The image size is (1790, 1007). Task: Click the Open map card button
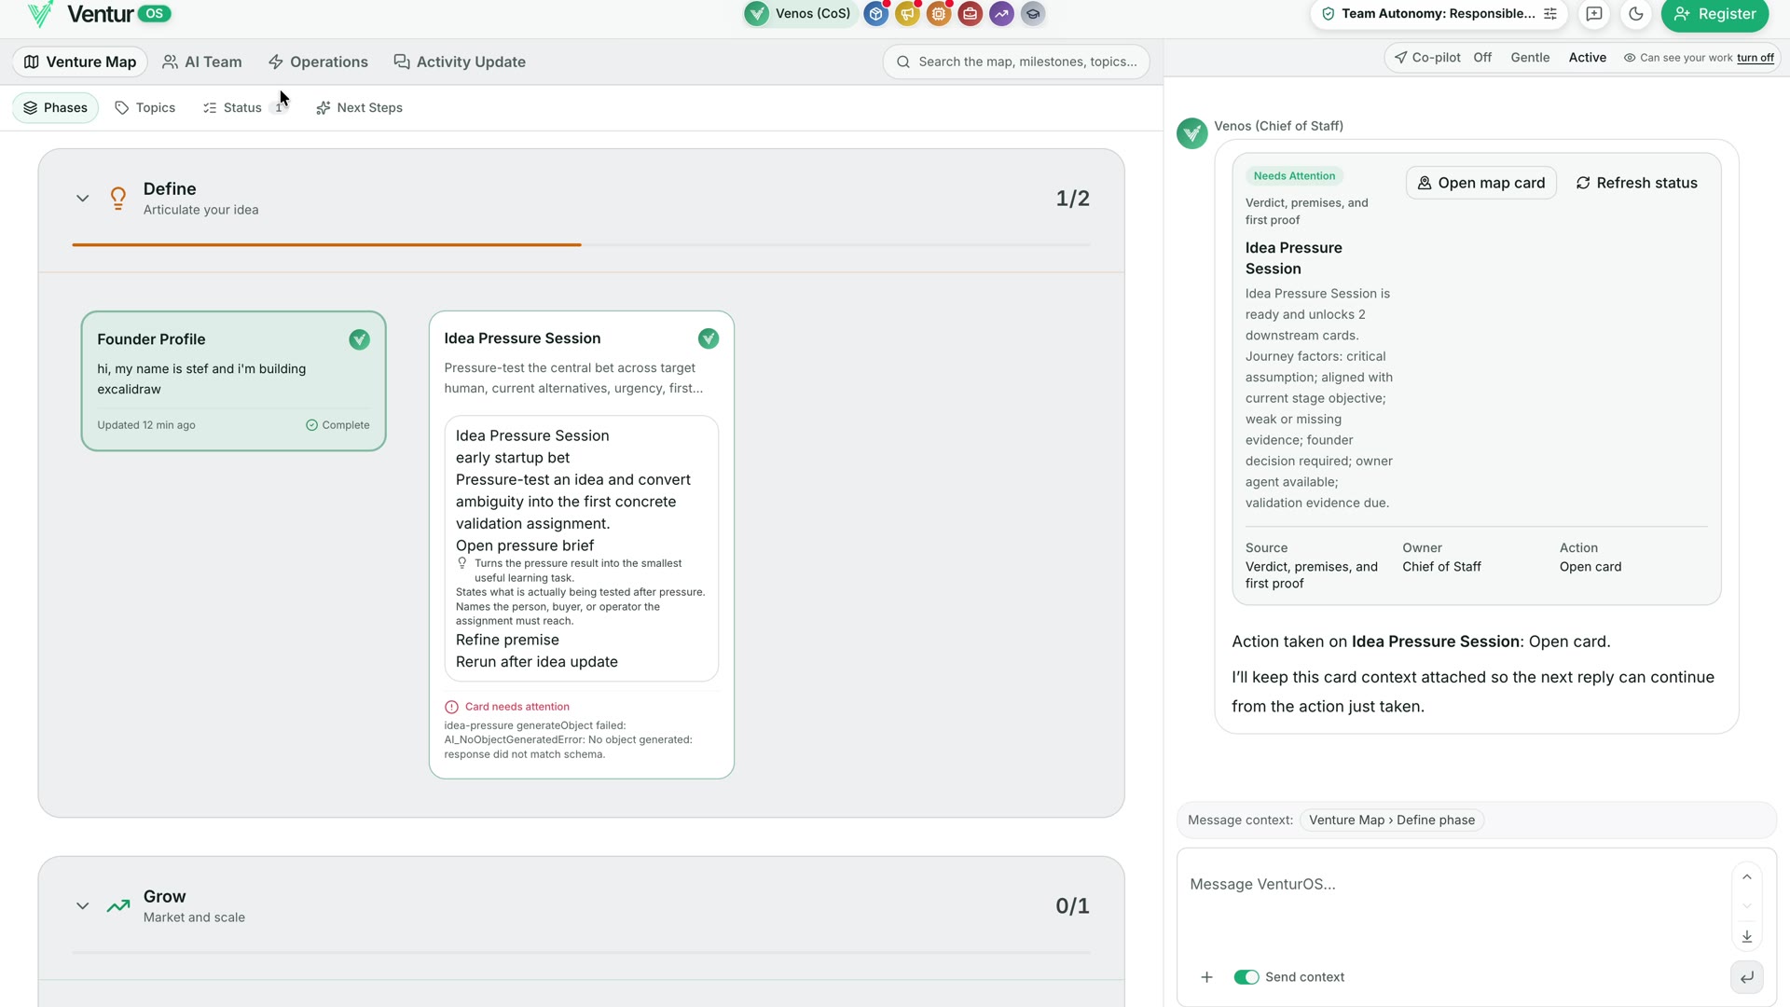pos(1480,183)
